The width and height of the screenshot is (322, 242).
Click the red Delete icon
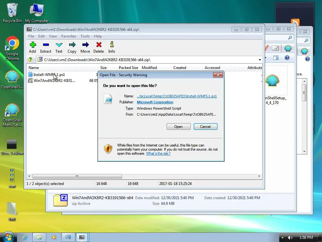(98, 47)
